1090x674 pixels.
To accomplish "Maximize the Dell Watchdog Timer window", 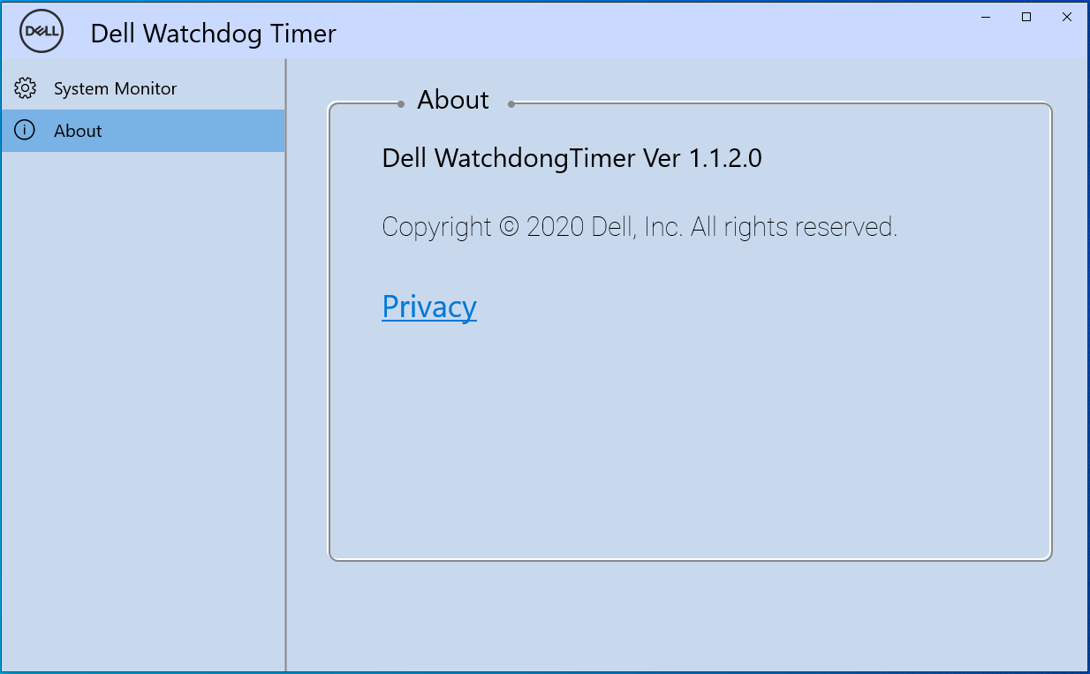I will tap(1026, 17).
